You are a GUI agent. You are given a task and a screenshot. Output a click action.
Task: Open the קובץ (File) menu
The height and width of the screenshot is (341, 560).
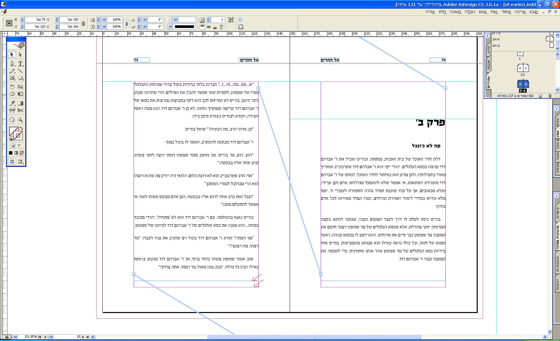533,12
